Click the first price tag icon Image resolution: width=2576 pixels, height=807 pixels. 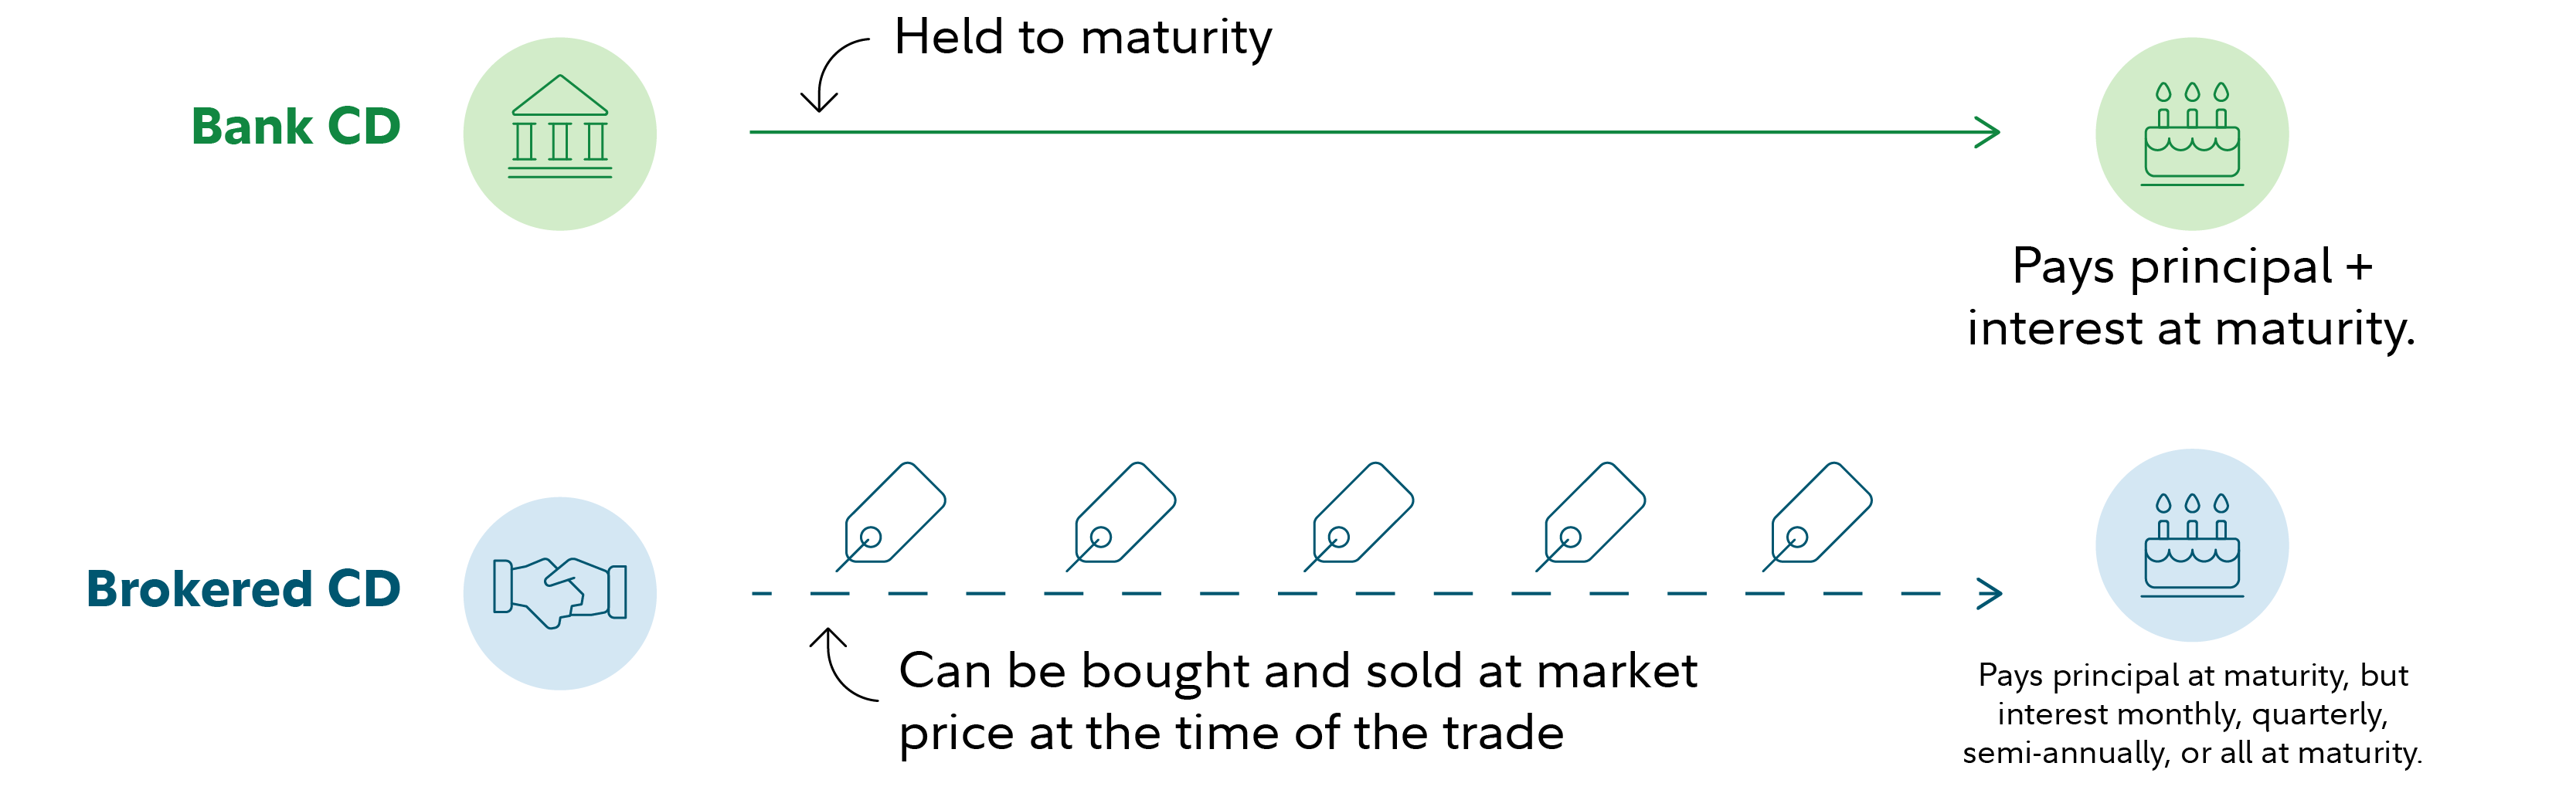(891, 516)
